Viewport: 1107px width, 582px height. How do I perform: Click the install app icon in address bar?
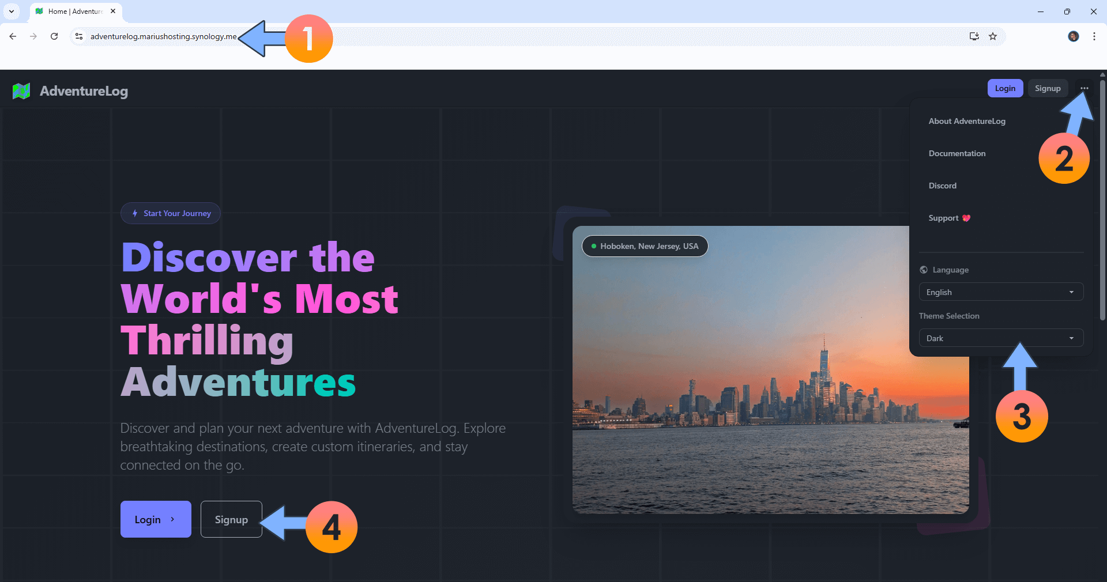pos(974,36)
